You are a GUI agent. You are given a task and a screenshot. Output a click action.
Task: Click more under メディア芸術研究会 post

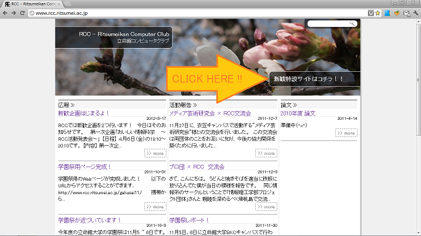click(266, 153)
